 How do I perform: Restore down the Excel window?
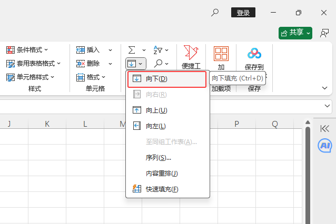tap(299, 13)
